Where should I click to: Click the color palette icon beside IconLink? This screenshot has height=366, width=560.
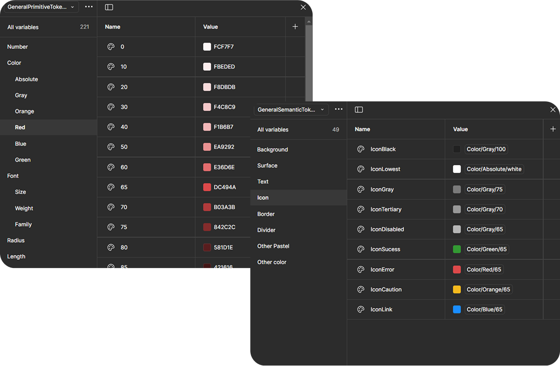tap(361, 309)
